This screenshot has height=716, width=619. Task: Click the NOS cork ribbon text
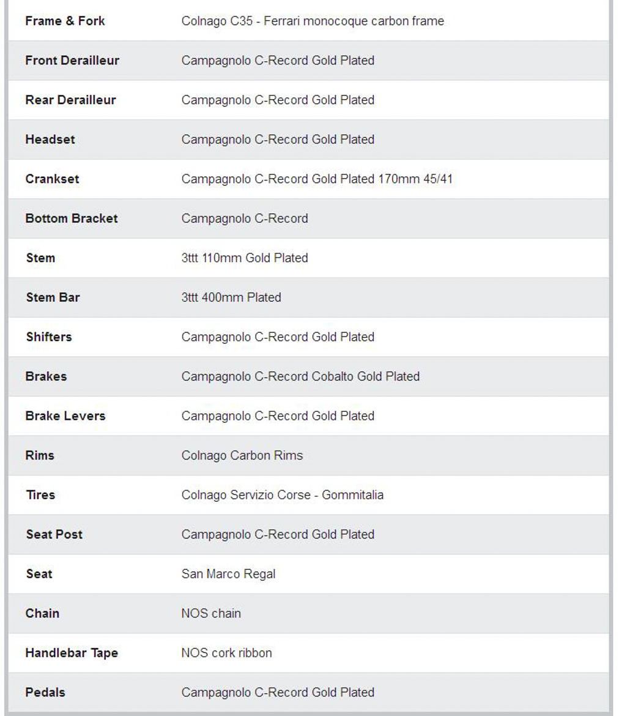(226, 653)
